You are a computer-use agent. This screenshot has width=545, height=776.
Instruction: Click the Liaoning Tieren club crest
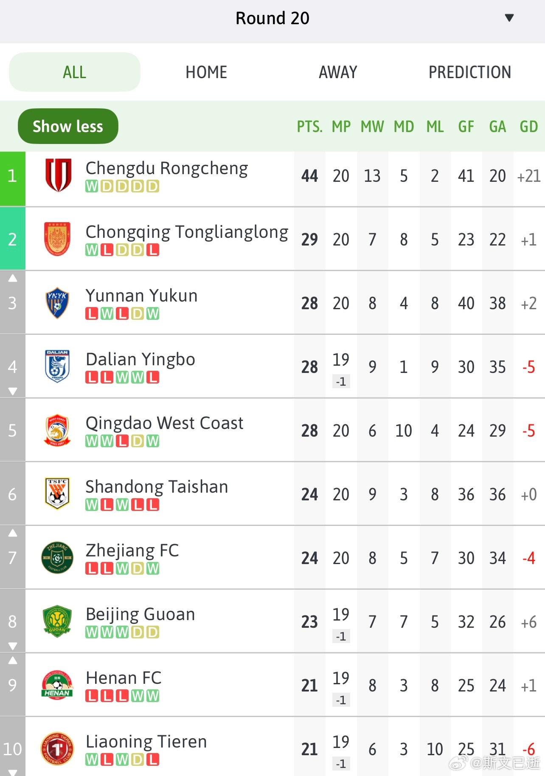tap(57, 748)
